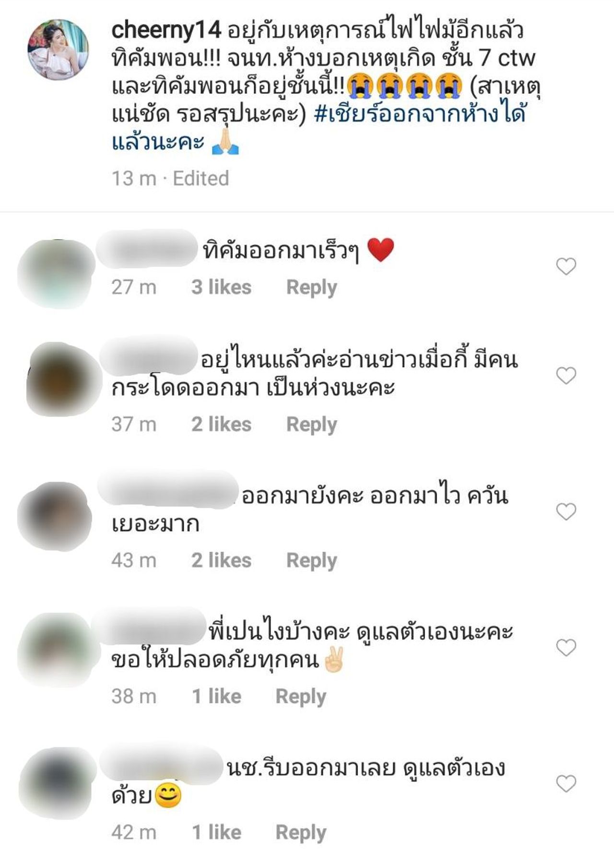
Task: Tap heart icon on 37 m comment
Action: click(566, 375)
